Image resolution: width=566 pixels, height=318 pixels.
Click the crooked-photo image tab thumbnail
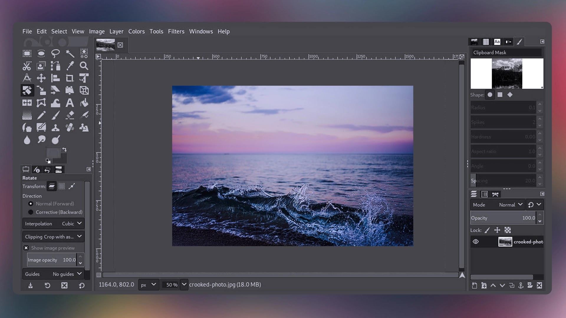tap(106, 45)
